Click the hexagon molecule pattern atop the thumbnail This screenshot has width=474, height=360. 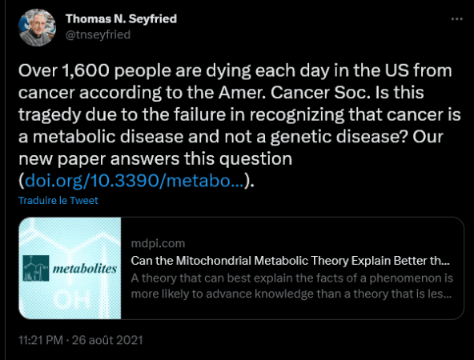point(70,235)
